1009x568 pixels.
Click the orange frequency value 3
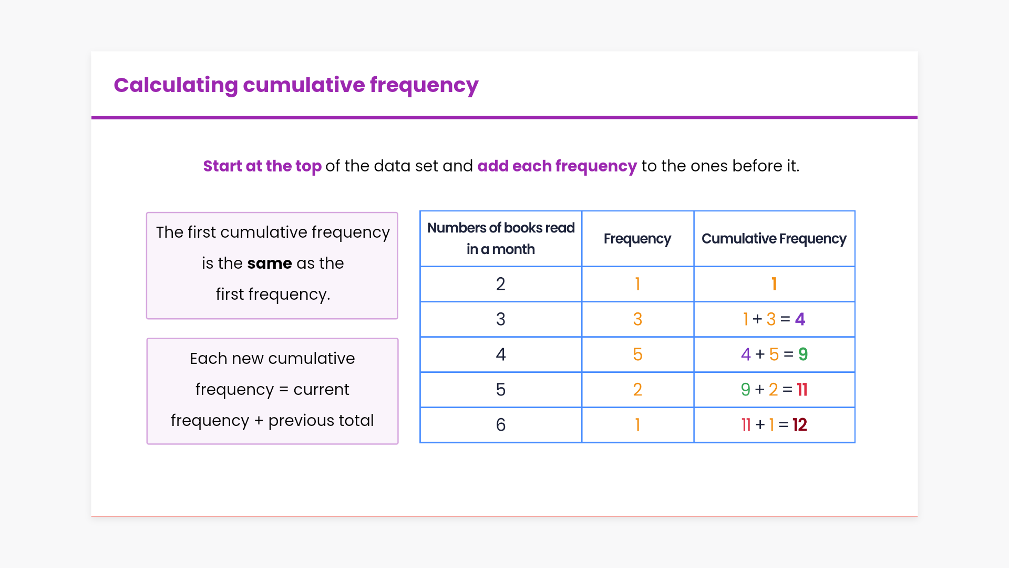637,320
